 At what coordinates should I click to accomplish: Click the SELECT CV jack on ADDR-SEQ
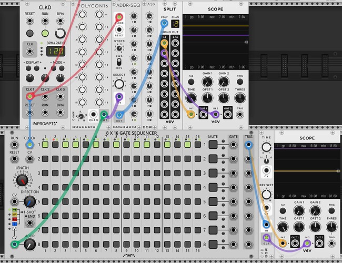(119, 97)
